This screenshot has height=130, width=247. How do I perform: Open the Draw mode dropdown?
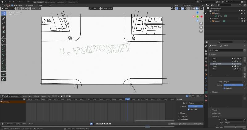(8, 9)
